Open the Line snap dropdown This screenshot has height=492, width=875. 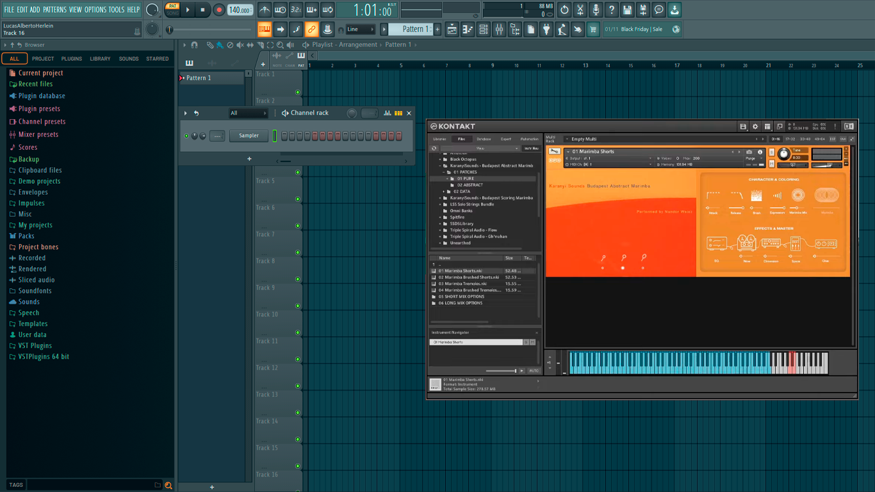pos(361,29)
